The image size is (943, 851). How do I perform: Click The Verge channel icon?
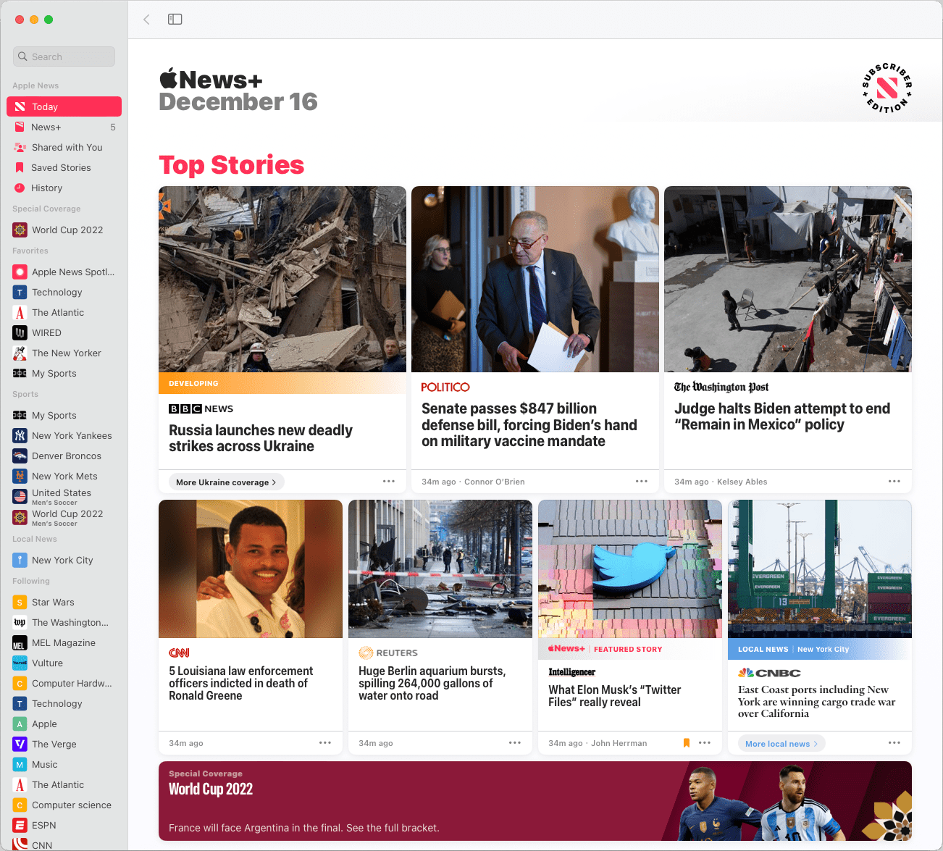(x=20, y=744)
